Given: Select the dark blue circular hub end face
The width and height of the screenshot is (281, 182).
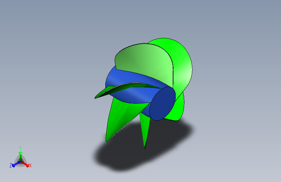Looking at the screenshot, I should pyautogui.click(x=162, y=104).
